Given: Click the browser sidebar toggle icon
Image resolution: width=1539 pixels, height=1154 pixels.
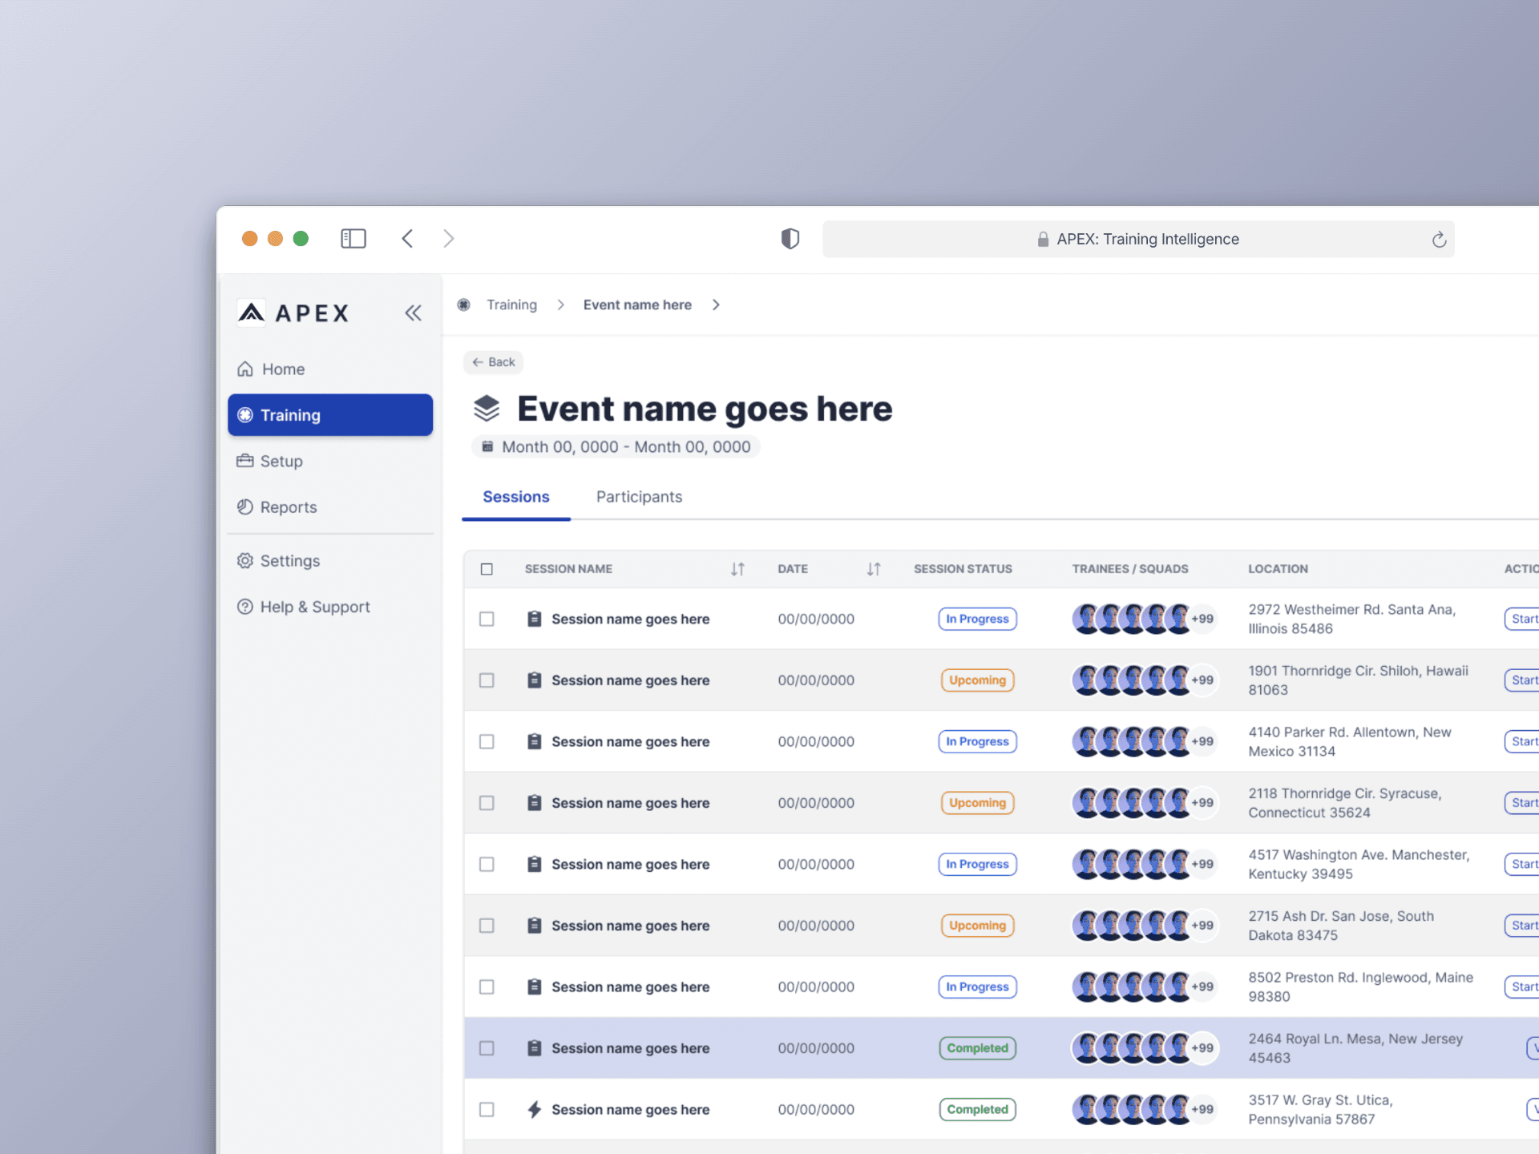Looking at the screenshot, I should click(353, 239).
